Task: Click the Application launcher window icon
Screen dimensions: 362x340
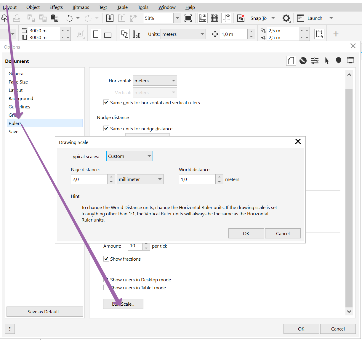Action: pyautogui.click(x=301, y=18)
